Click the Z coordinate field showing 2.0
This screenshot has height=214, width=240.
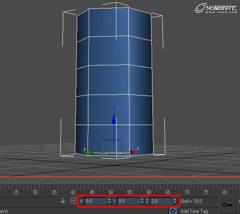(162, 201)
